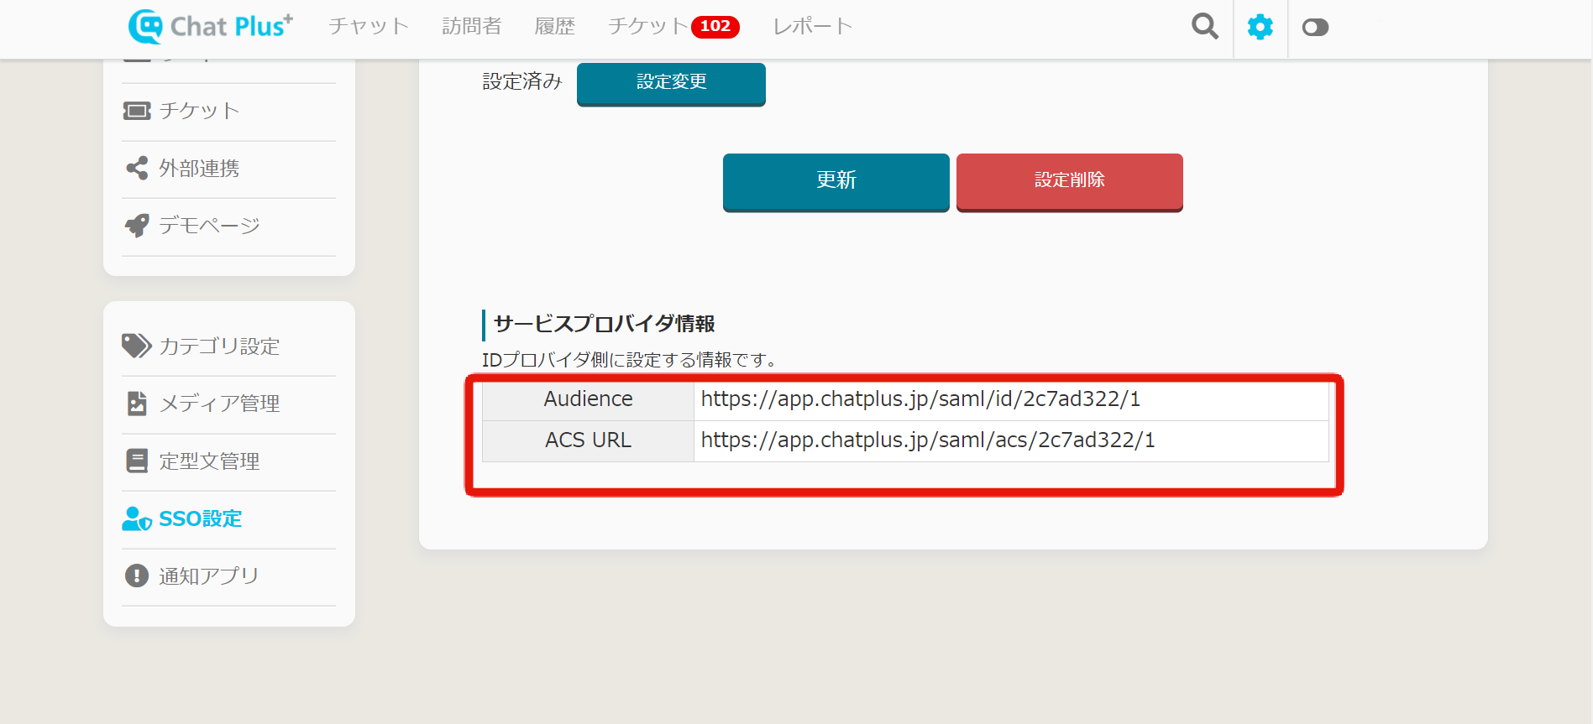The height and width of the screenshot is (724, 1593).
Task: Click the Audience URL value
Action: (920, 399)
